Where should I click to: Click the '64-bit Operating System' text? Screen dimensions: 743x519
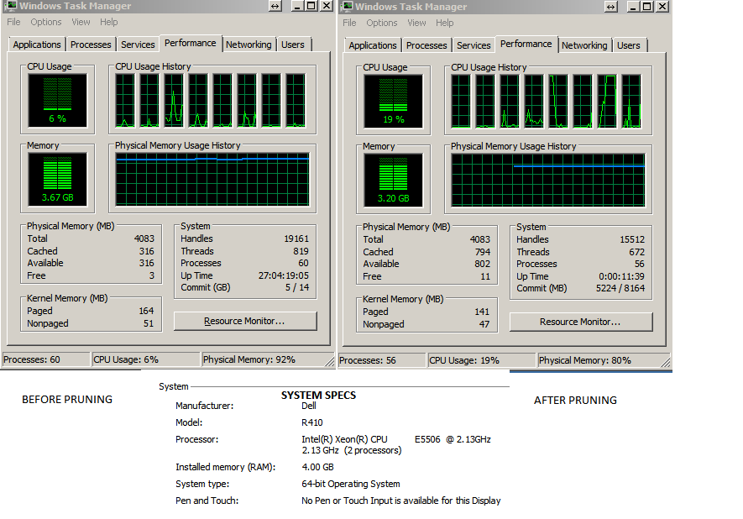351,484
